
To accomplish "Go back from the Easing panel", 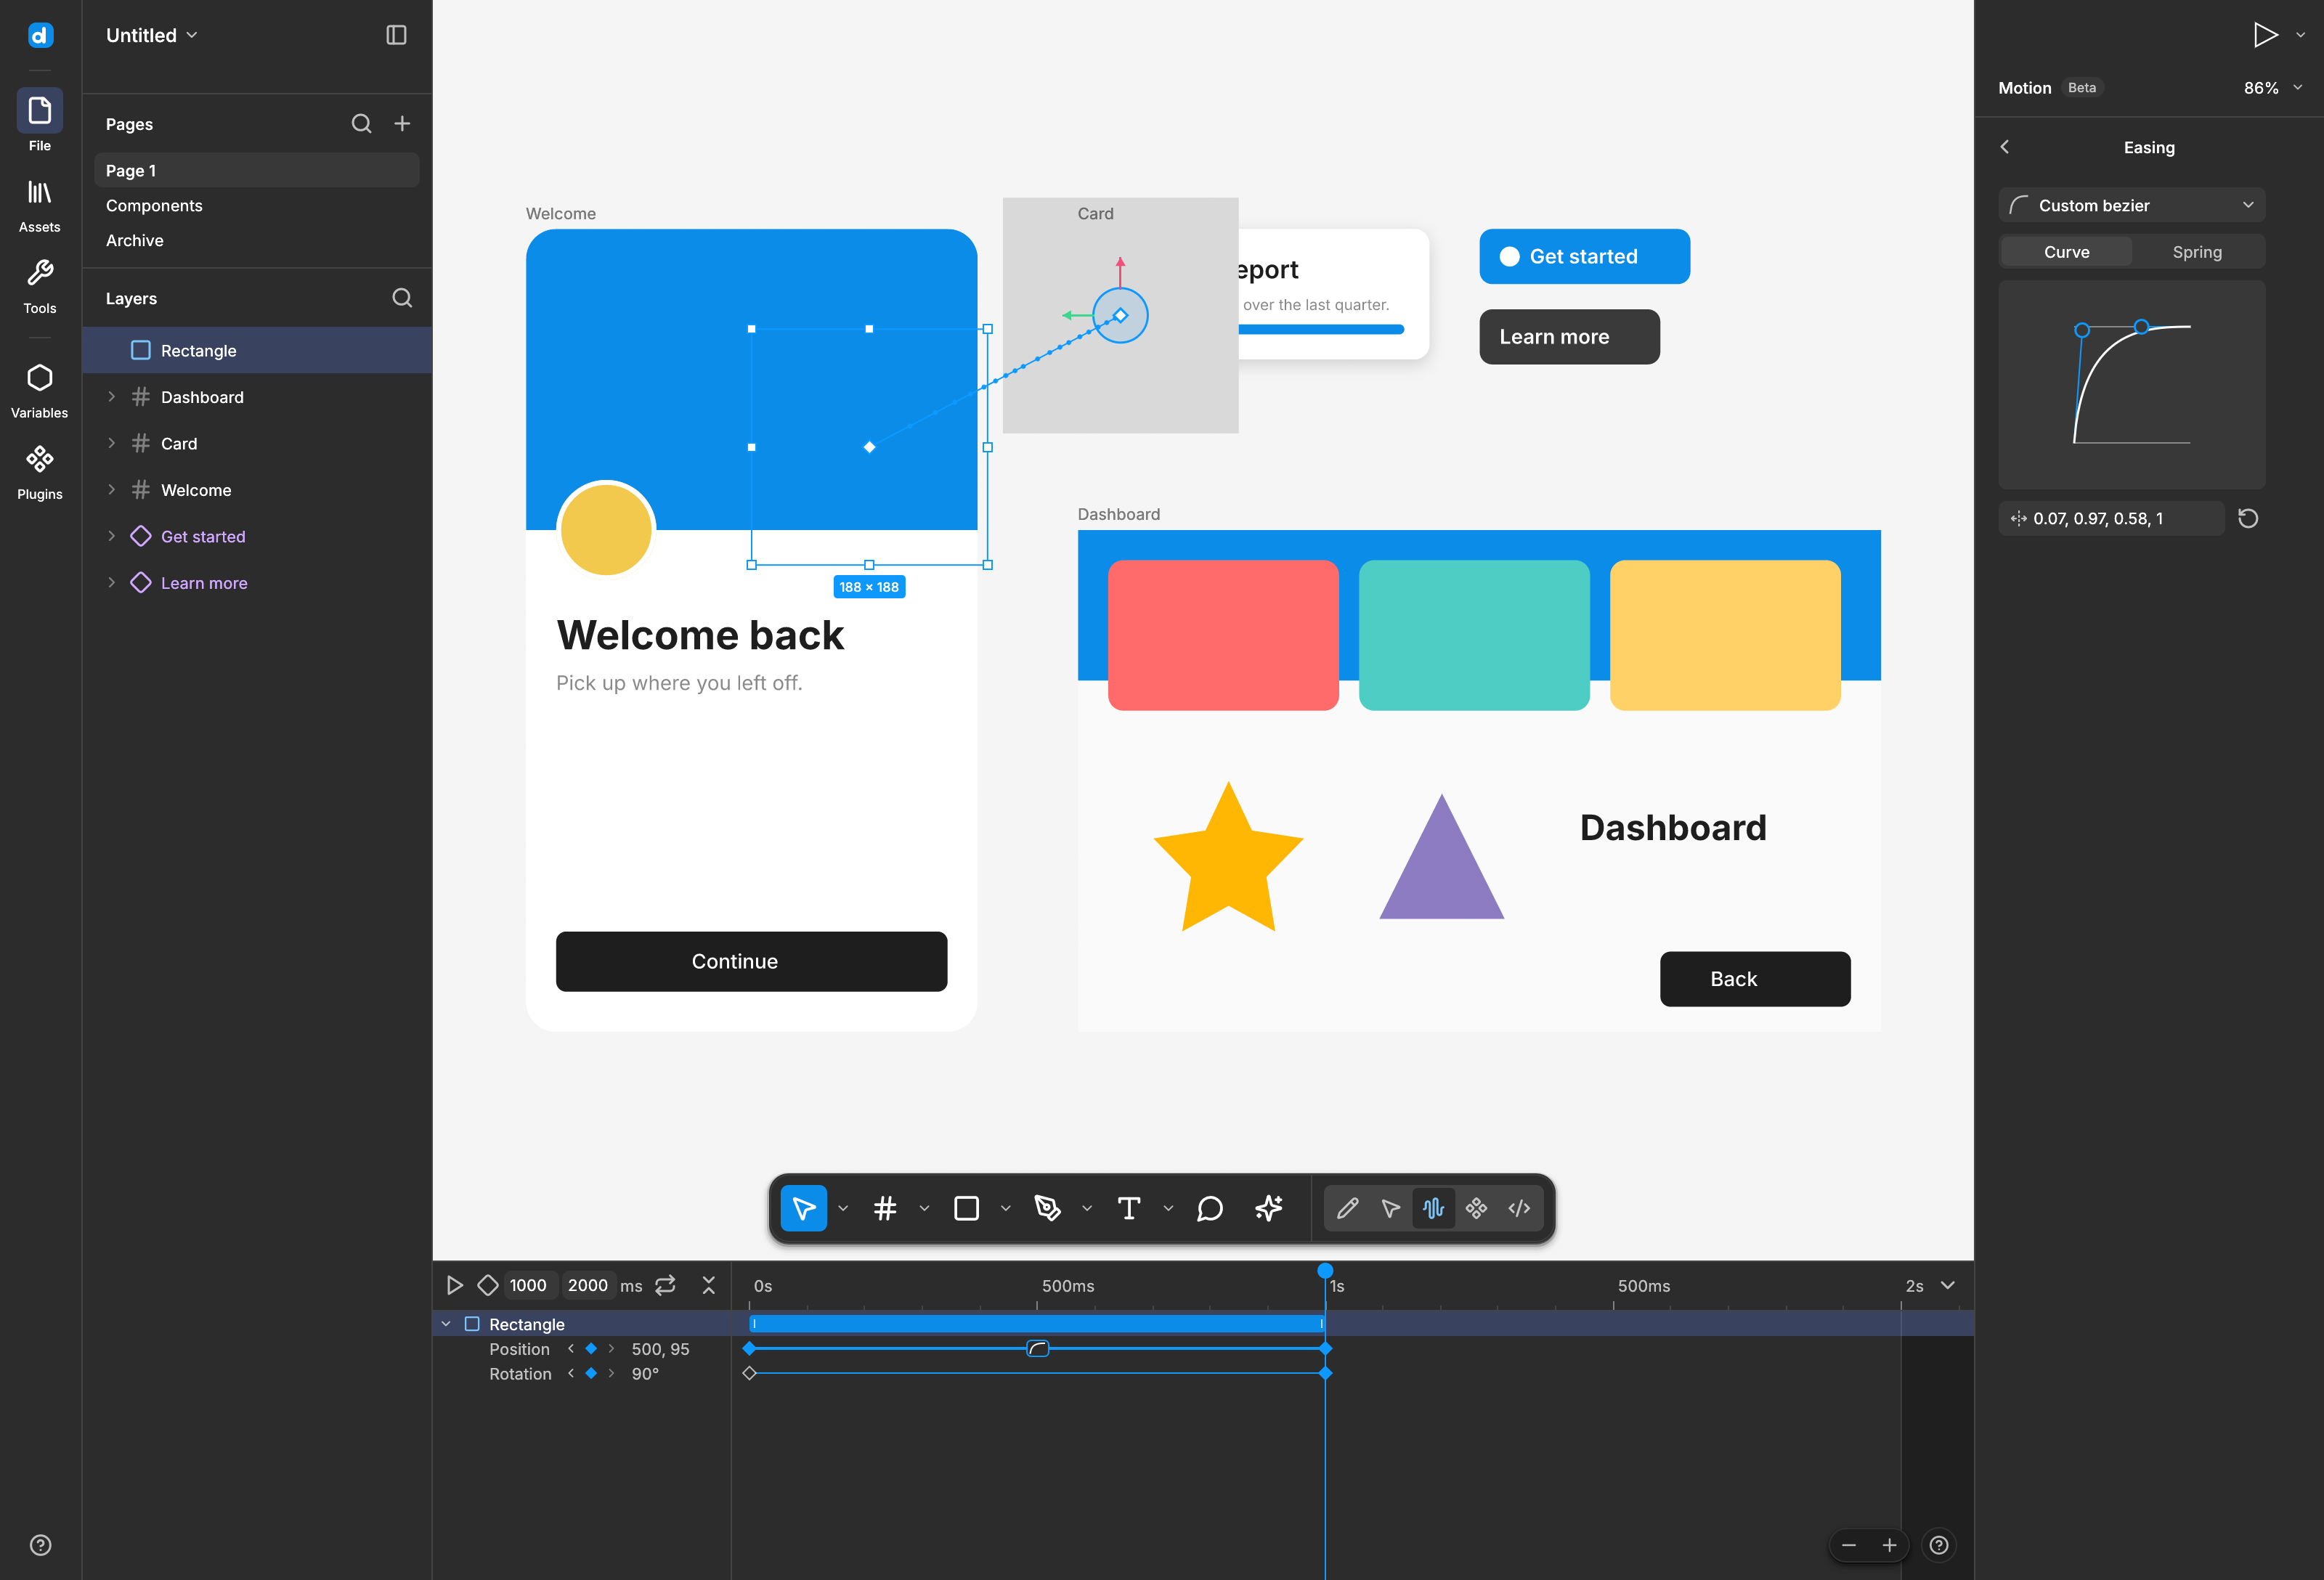I will tap(2005, 147).
